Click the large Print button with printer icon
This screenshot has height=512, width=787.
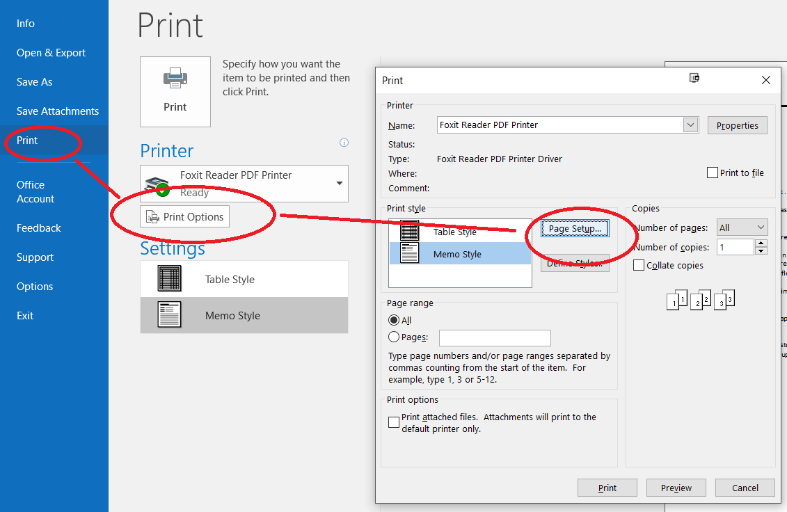175,91
